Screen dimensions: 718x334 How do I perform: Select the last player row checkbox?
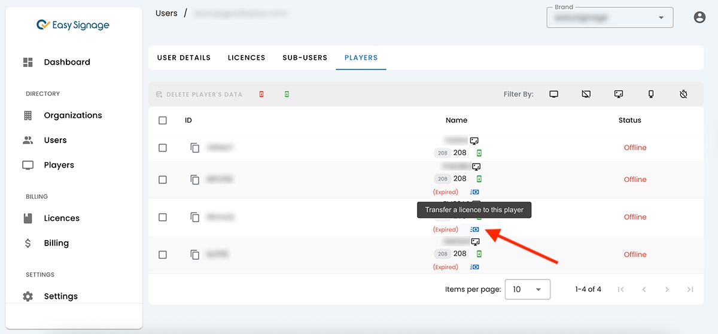tap(163, 254)
